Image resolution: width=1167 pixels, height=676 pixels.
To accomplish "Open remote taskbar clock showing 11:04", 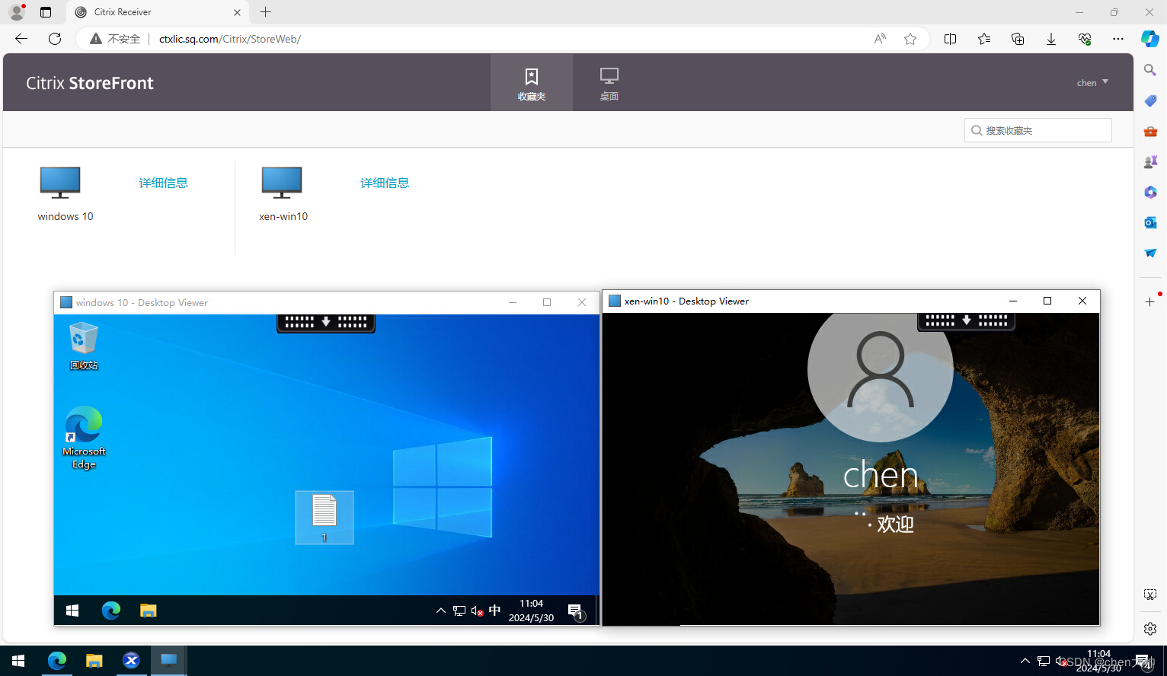I will (531, 611).
